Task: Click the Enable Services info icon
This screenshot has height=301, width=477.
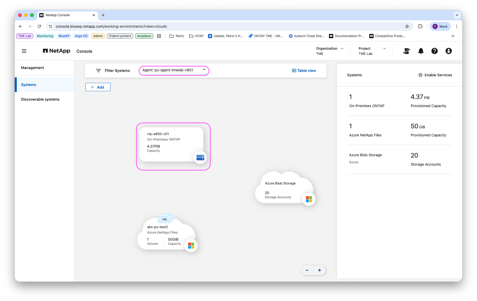Action: click(420, 75)
